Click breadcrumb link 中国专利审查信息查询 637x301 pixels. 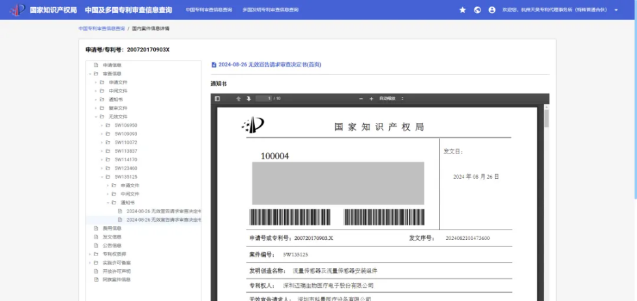(x=101, y=29)
